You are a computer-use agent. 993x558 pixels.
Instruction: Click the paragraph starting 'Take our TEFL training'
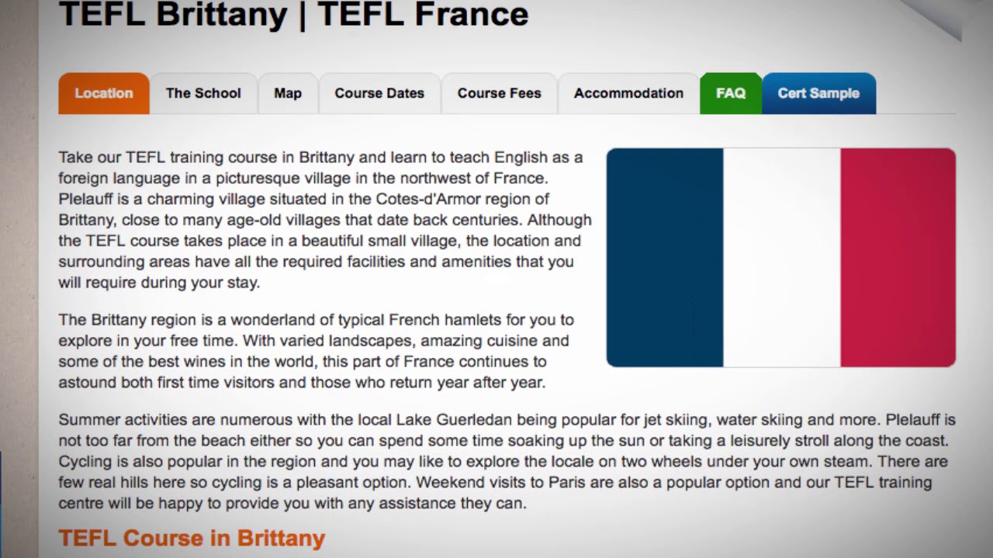click(325, 220)
